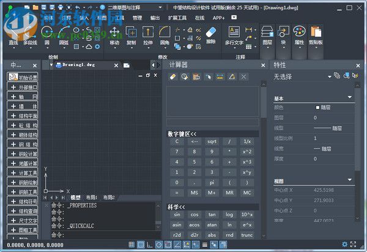
Task: Toggle Object Snap Tracking in status bar
Action: coord(177,245)
